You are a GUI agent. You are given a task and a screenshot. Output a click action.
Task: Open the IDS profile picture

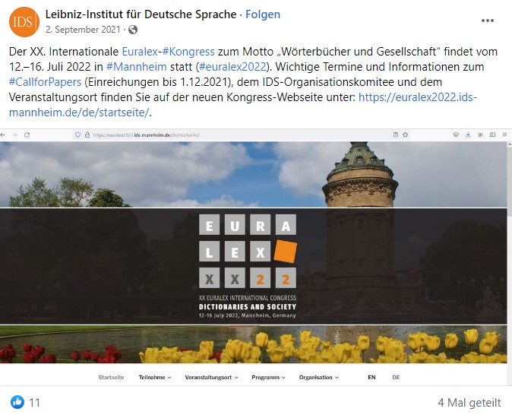click(x=24, y=21)
